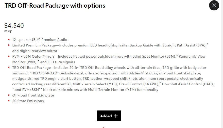Image resolution: width=223 pixels, height=128 pixels.
Task: Click the msrp label under the price
Action: tap(8, 31)
